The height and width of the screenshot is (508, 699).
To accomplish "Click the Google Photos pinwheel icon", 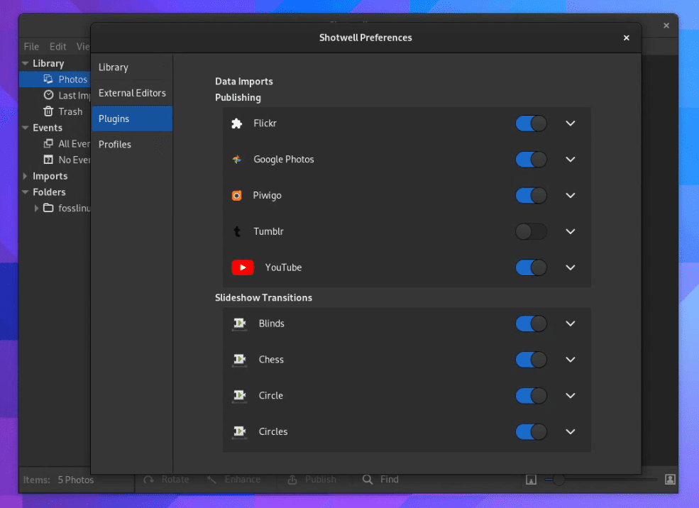I will coord(237,160).
